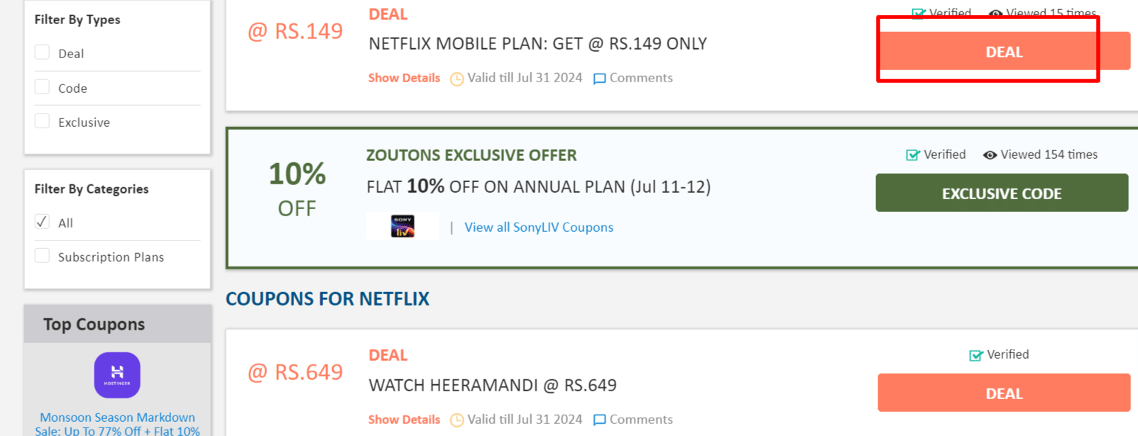Click the eye icon showing Viewed 154 times
Viewport: 1138px width, 436px height.
click(x=990, y=154)
